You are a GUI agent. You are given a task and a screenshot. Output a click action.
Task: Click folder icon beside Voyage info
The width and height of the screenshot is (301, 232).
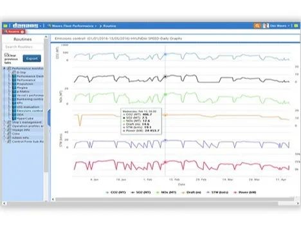9,130
